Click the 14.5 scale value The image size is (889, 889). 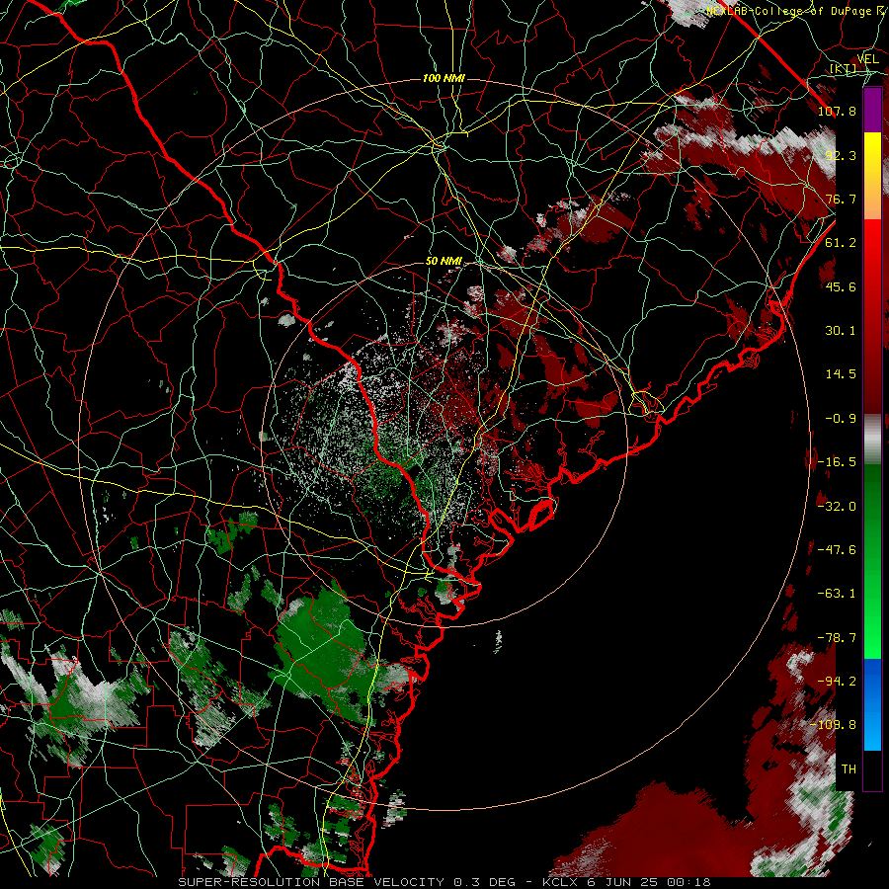841,374
